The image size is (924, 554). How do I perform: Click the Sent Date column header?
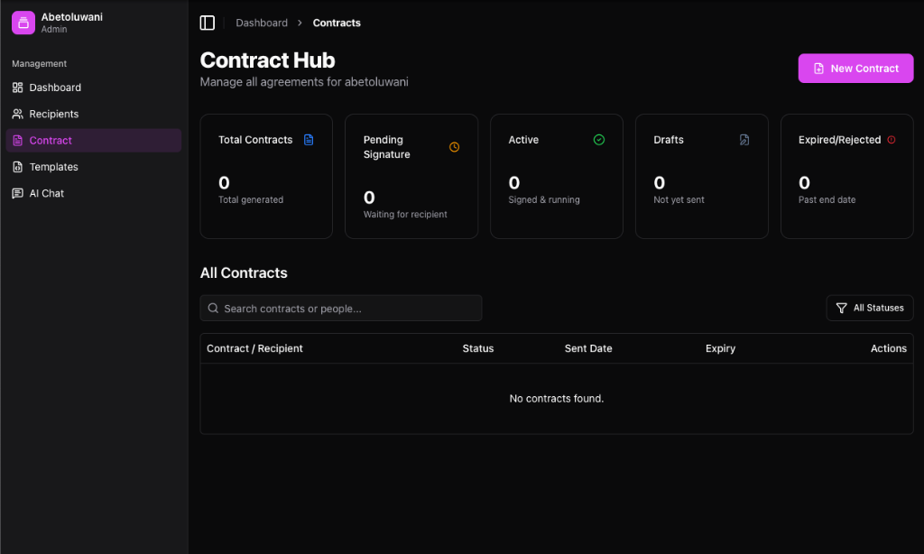coord(588,348)
